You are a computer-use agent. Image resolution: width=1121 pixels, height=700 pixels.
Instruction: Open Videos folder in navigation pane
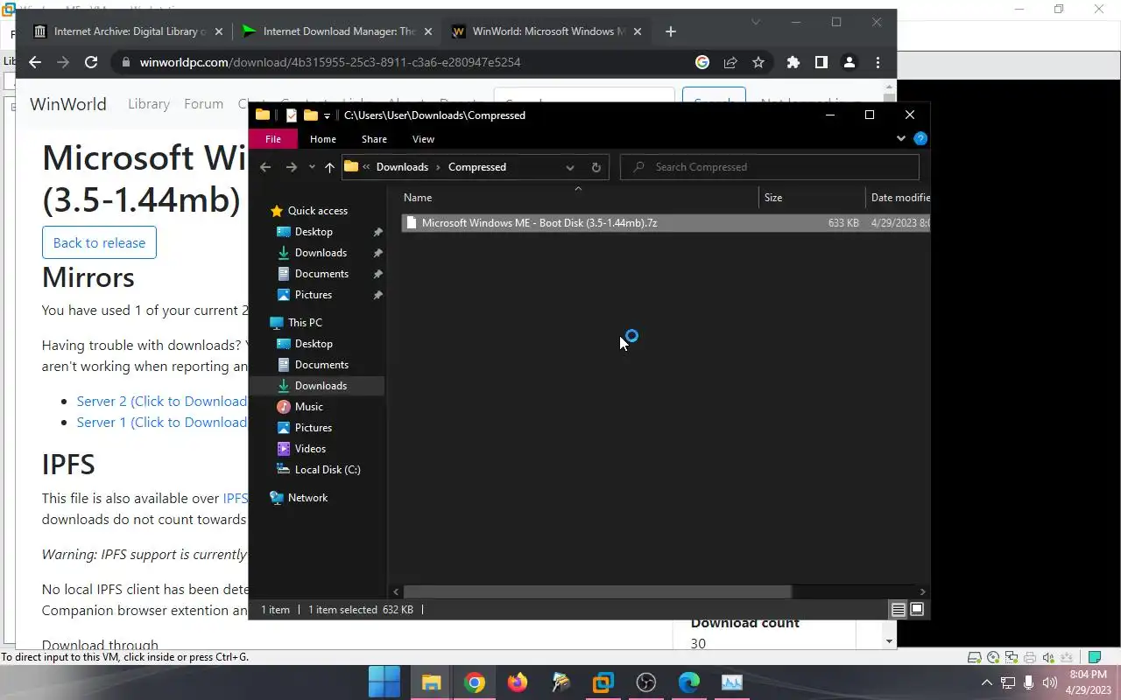point(310,449)
